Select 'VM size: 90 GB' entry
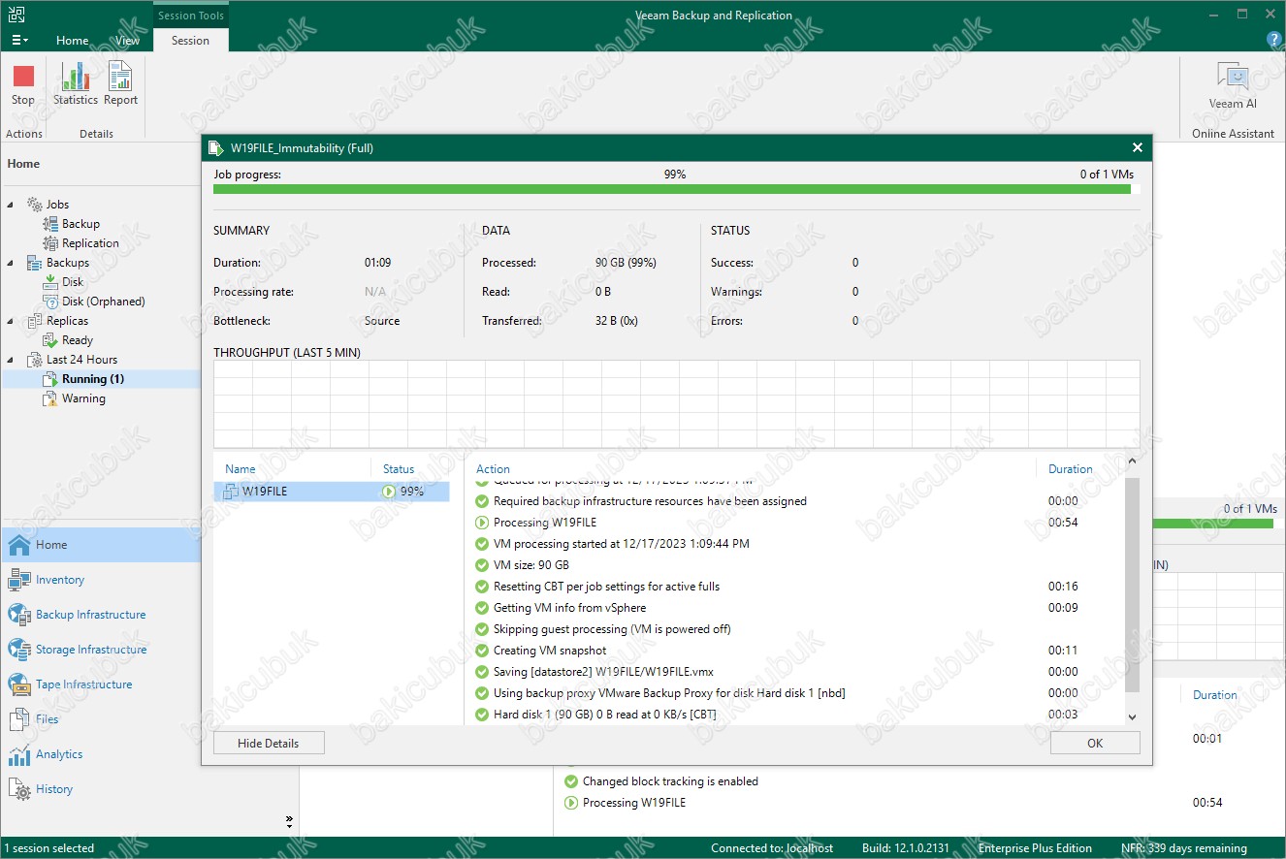This screenshot has width=1286, height=859. [531, 565]
